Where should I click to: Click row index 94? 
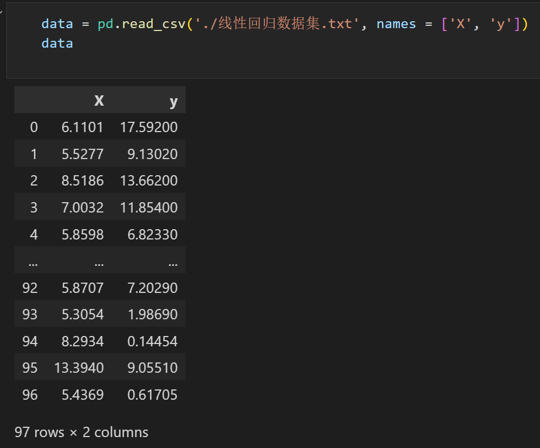tap(30, 341)
